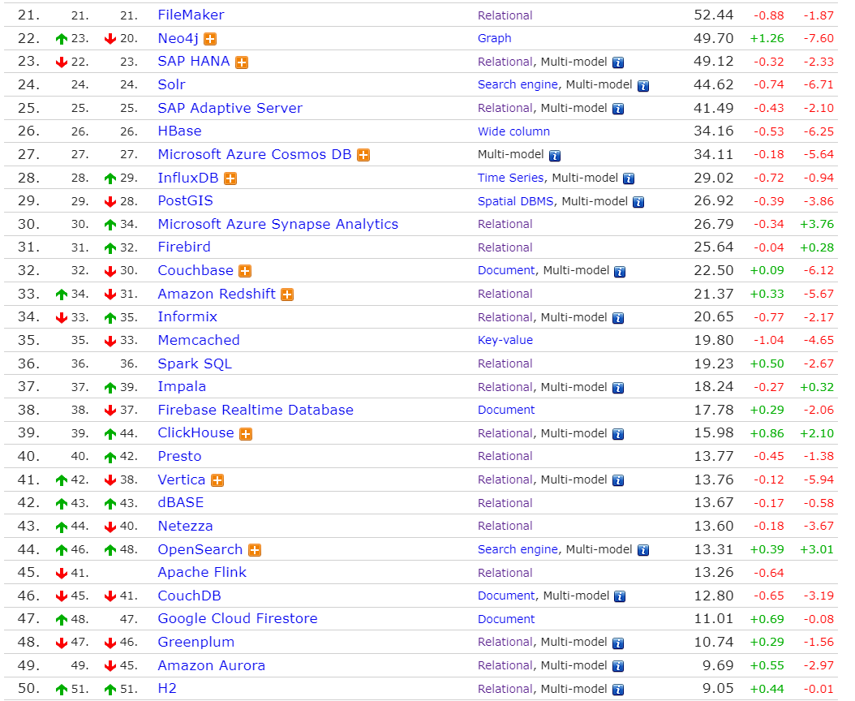
Task: Open the Firebird link
Action: click(184, 247)
